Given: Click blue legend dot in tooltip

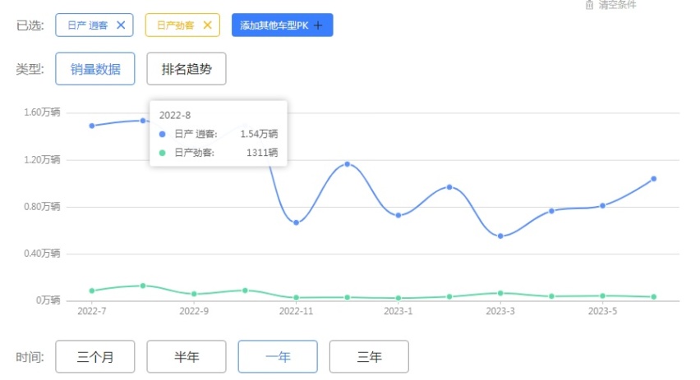Looking at the screenshot, I should tap(163, 134).
